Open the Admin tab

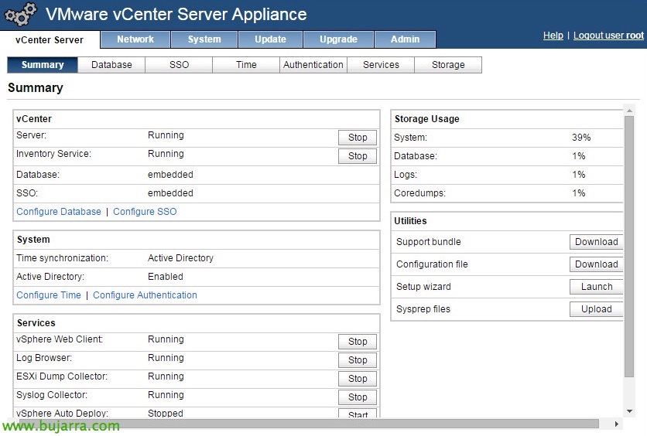pyautogui.click(x=405, y=39)
